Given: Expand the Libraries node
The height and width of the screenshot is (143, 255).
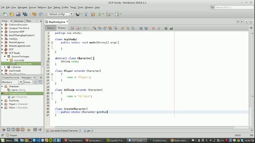Looking at the screenshot, I should coord(5,67).
